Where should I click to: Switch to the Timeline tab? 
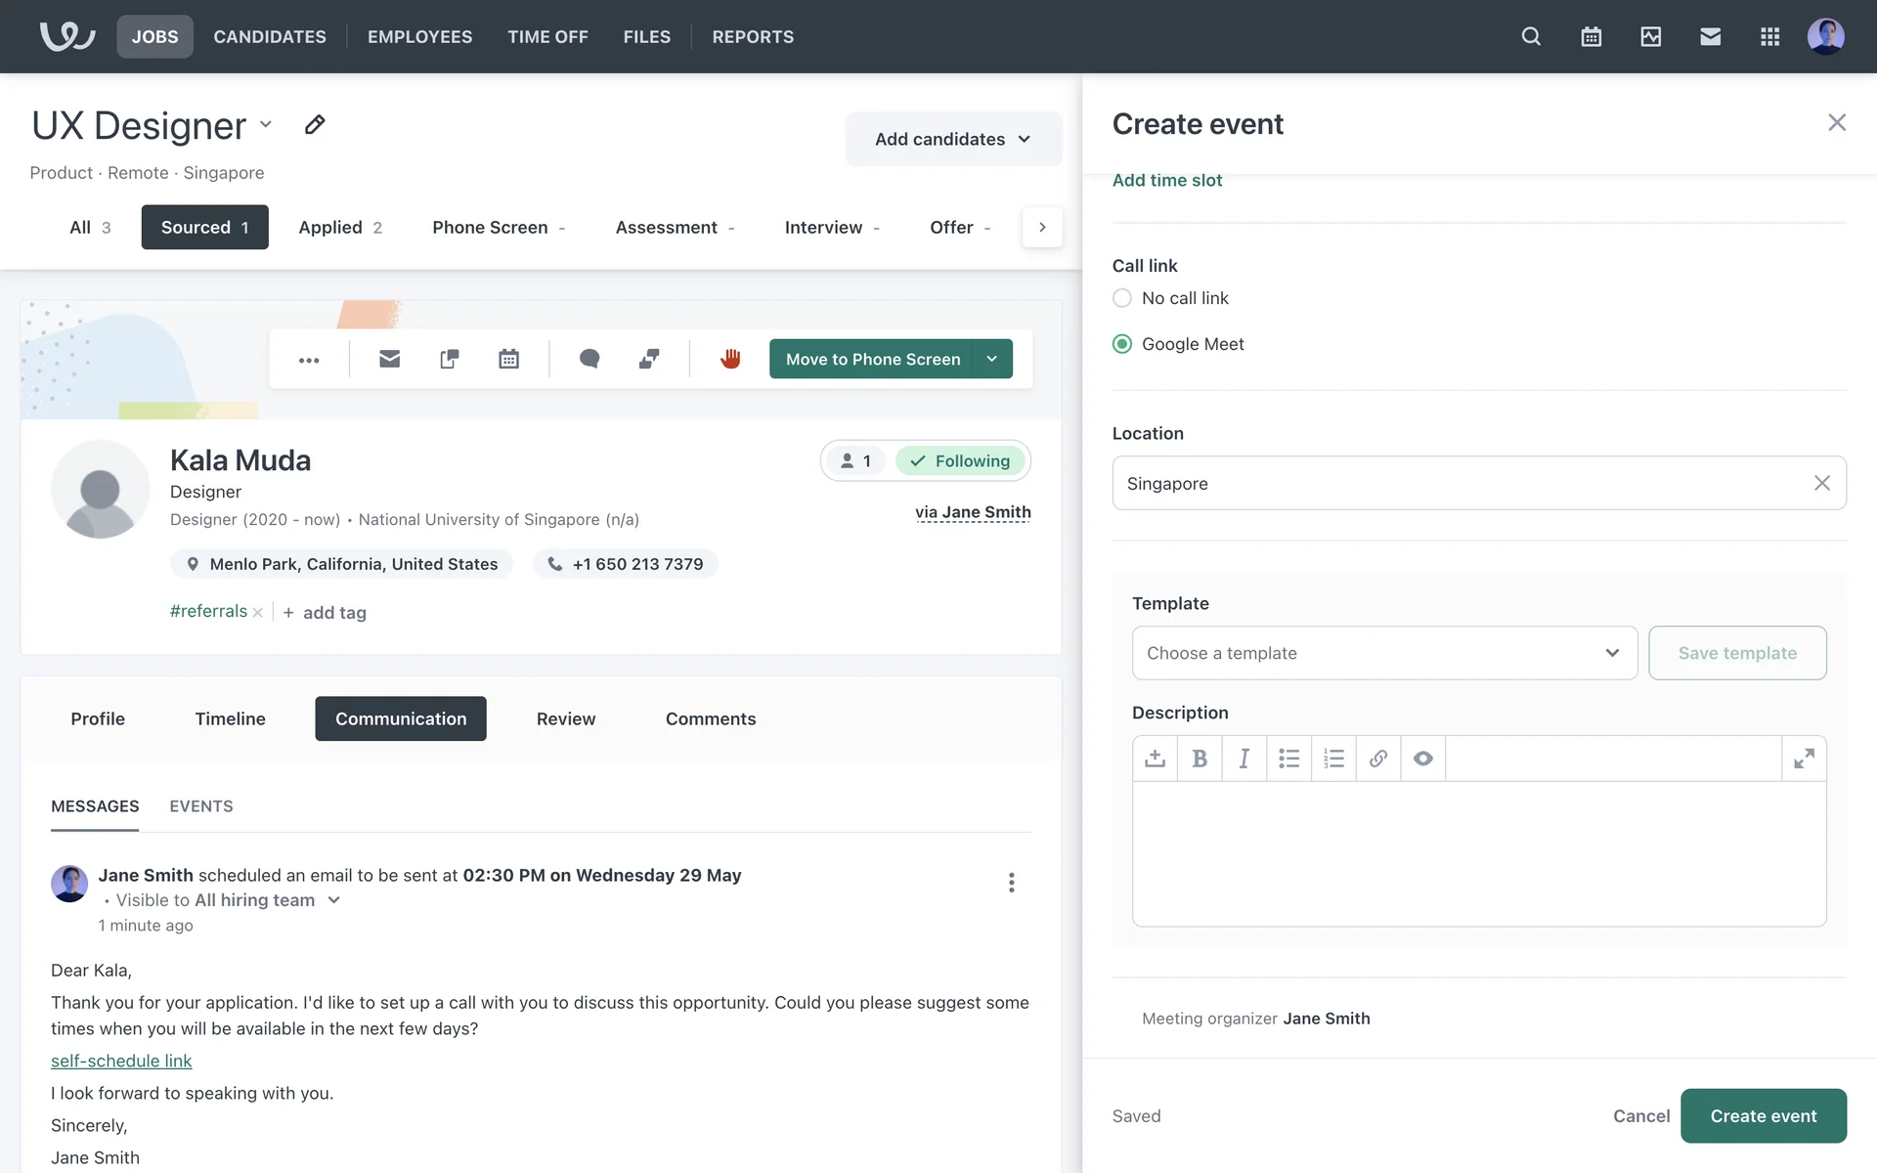click(x=230, y=718)
